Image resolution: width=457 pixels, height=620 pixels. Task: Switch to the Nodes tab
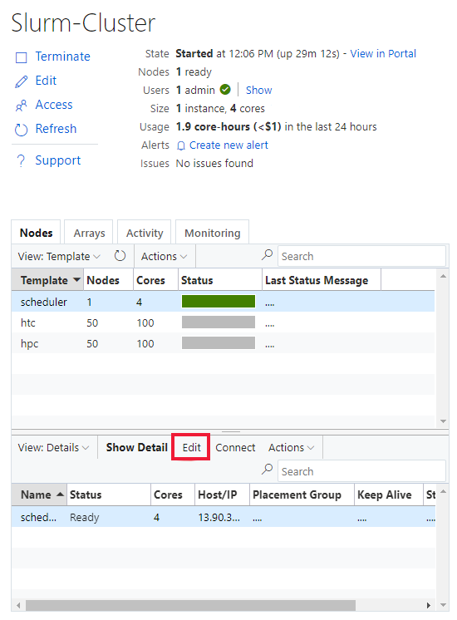pos(36,233)
